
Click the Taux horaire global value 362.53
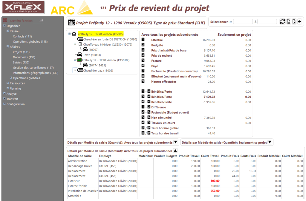[x=211, y=128]
